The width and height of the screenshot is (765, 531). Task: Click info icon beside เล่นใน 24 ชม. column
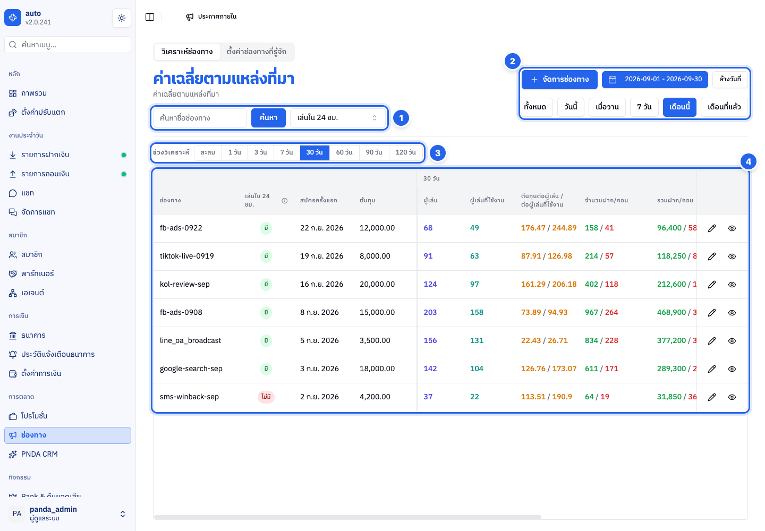click(285, 201)
